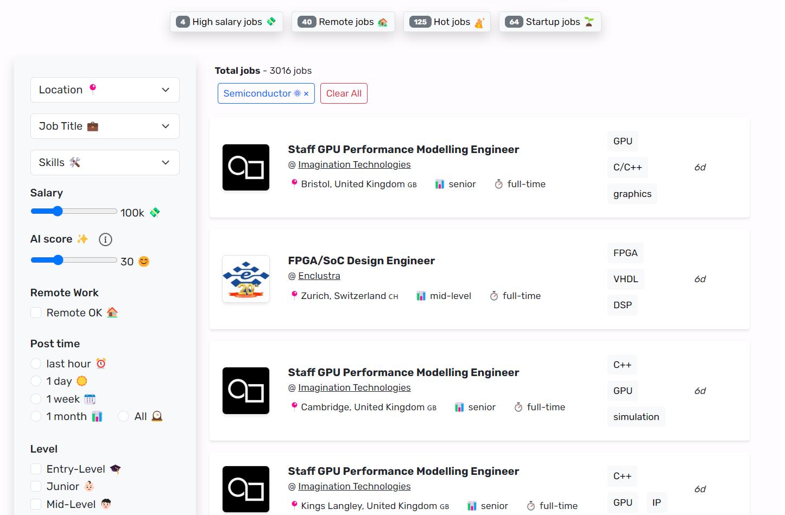The height and width of the screenshot is (515, 785).
Task: Click the Clear All button
Action: (x=344, y=93)
